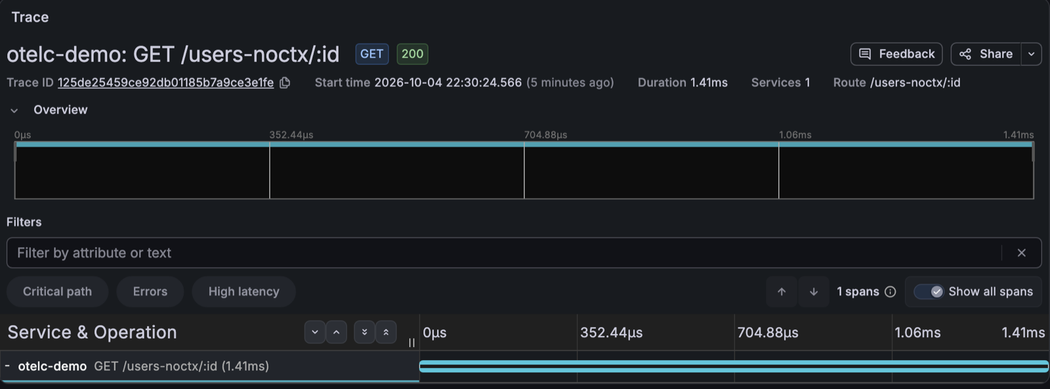Click the start time 2026-10-04 22:30:24.566
The height and width of the screenshot is (389, 1050).
[448, 83]
